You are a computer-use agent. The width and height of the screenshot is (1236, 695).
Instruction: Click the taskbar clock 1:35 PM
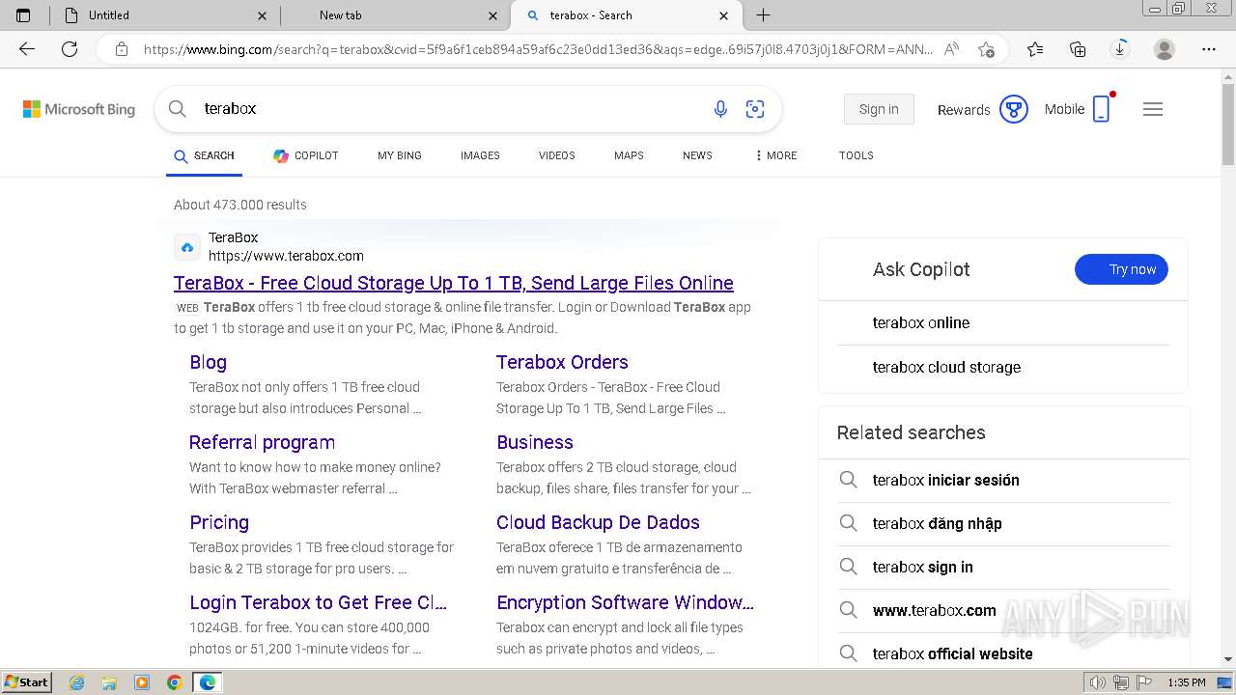[1187, 682]
